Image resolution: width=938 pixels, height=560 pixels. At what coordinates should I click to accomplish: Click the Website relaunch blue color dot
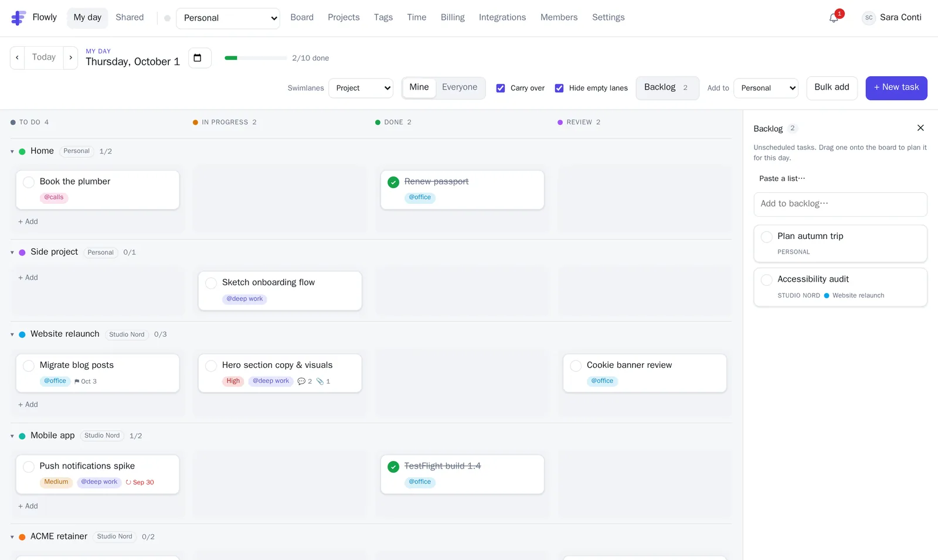point(22,334)
